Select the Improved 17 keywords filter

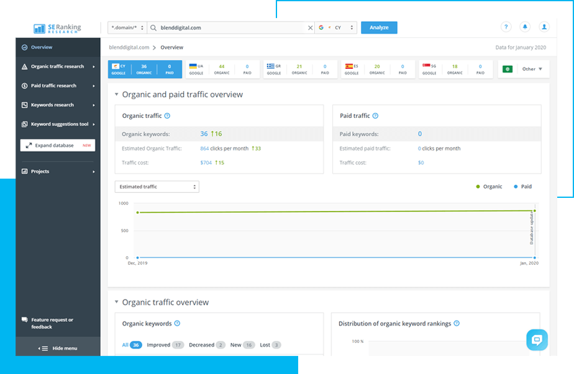pos(165,345)
